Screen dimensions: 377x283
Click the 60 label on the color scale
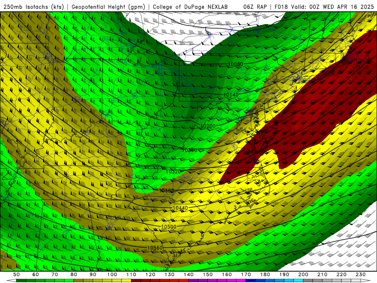click(x=36, y=275)
